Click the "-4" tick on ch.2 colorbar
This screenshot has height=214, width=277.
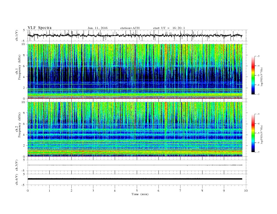tap(258, 123)
